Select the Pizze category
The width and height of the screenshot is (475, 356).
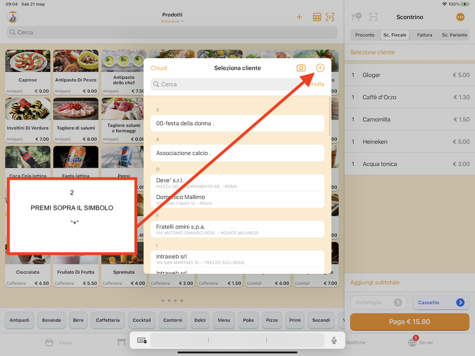tap(272, 320)
